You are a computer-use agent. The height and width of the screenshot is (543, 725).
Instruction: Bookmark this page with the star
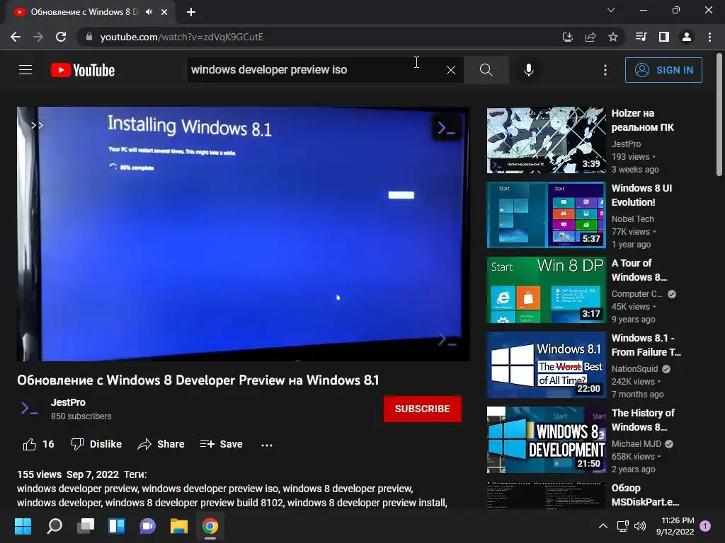pos(613,37)
